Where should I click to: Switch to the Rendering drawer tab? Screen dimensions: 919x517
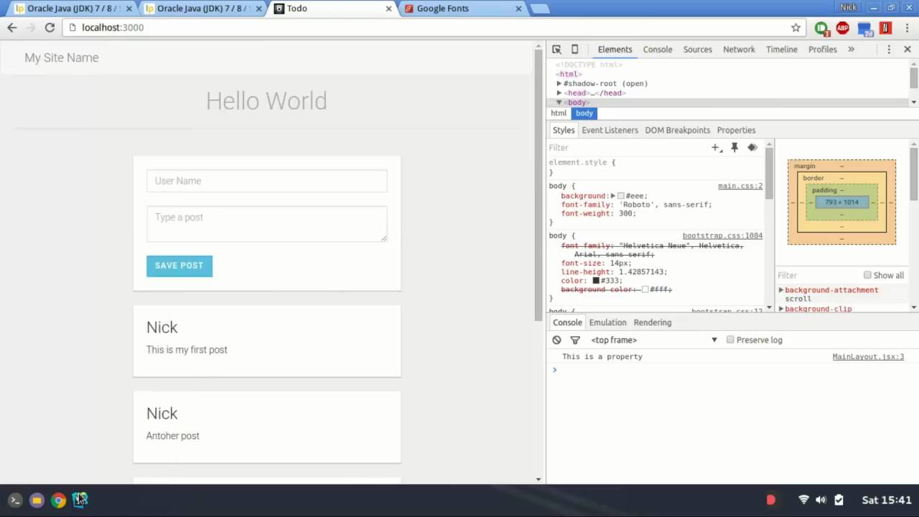[x=652, y=322]
